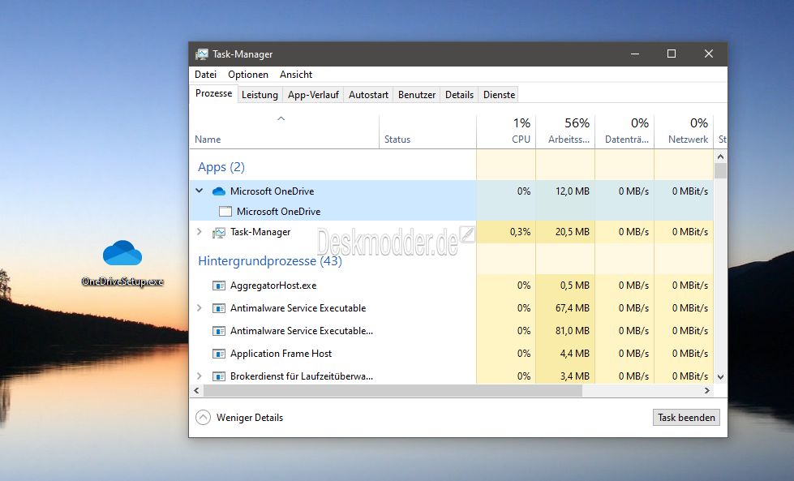Click the Brokerdienst für Laufzeitüberwa... icon
Screen dimensions: 794x481
pyautogui.click(x=219, y=376)
